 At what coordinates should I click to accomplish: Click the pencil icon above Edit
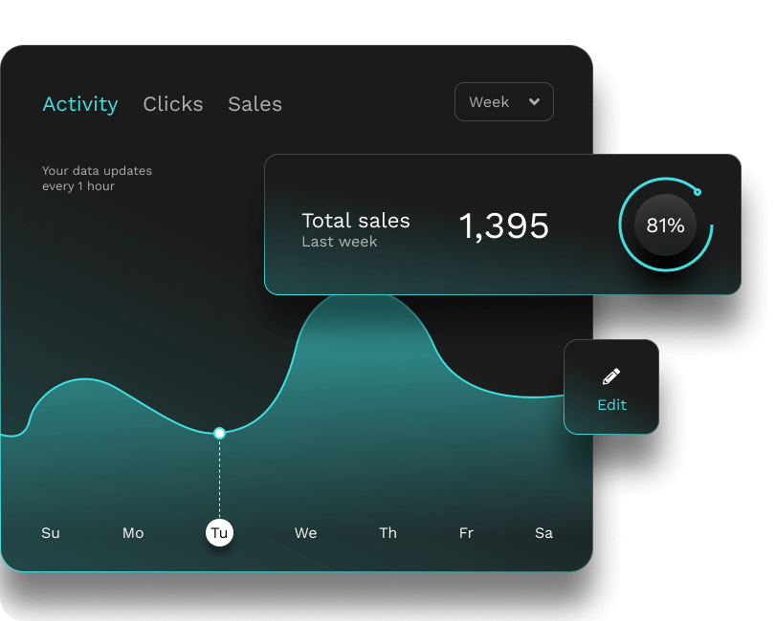click(x=611, y=375)
